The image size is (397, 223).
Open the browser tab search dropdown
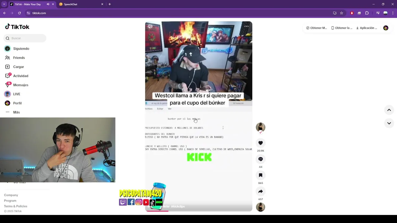[x=4, y=4]
